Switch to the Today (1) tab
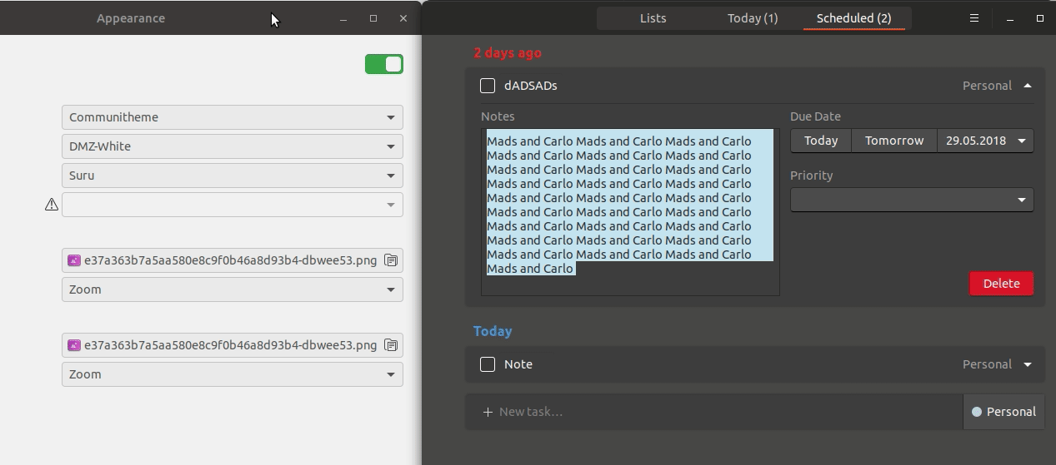This screenshot has width=1056, height=465. [x=753, y=18]
